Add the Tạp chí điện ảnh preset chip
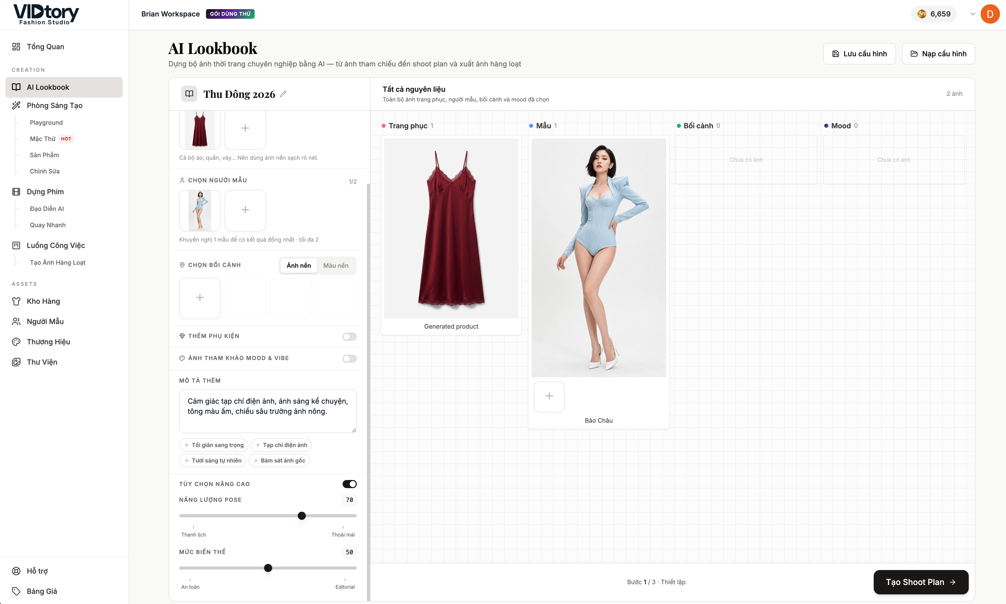The image size is (1006, 604). 281,445
